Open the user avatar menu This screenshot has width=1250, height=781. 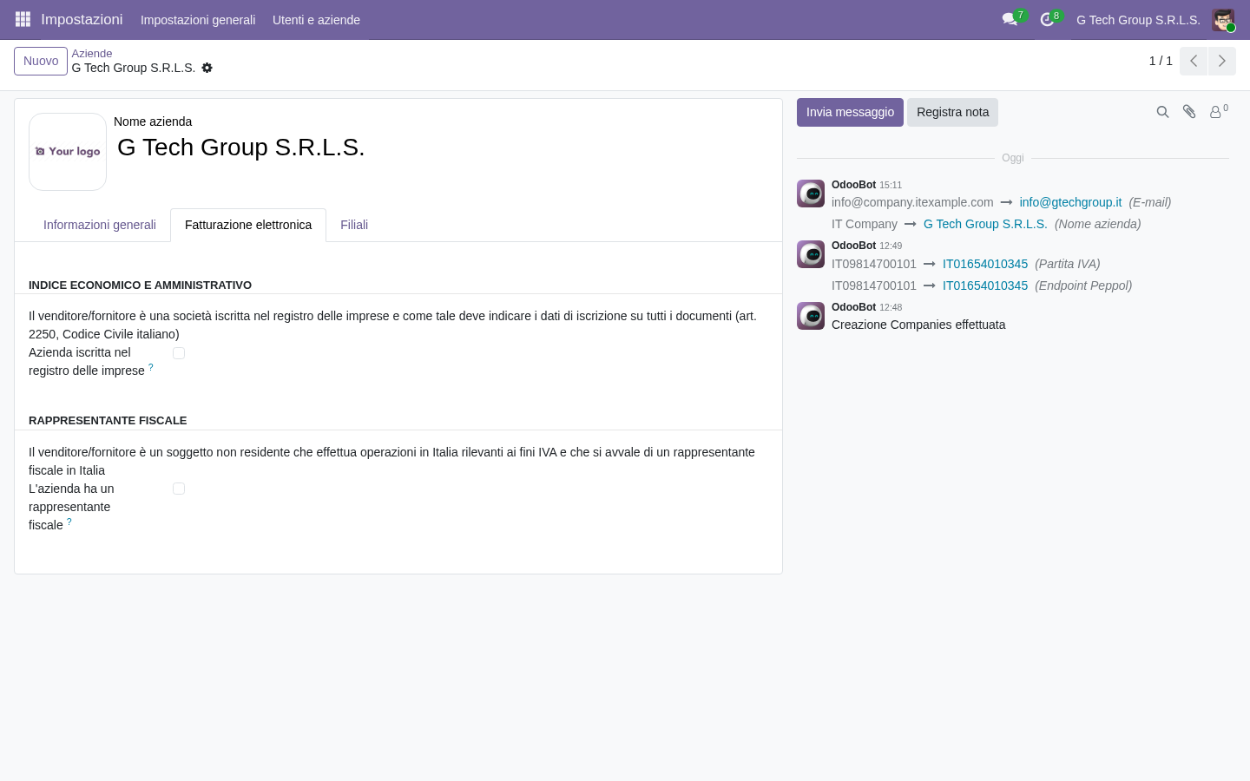click(1223, 20)
